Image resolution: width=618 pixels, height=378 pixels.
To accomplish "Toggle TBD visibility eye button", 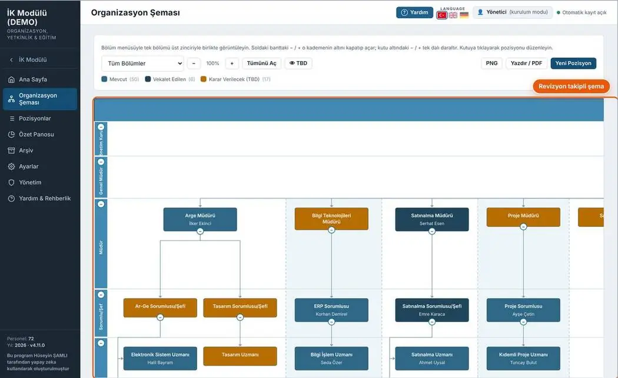I will point(298,63).
